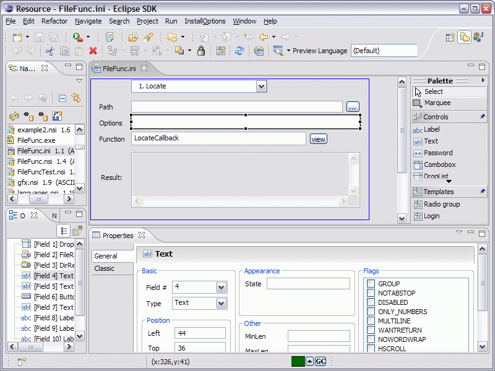Open the Type combo box showing Text
This screenshot has height=371, width=495.
(x=221, y=303)
